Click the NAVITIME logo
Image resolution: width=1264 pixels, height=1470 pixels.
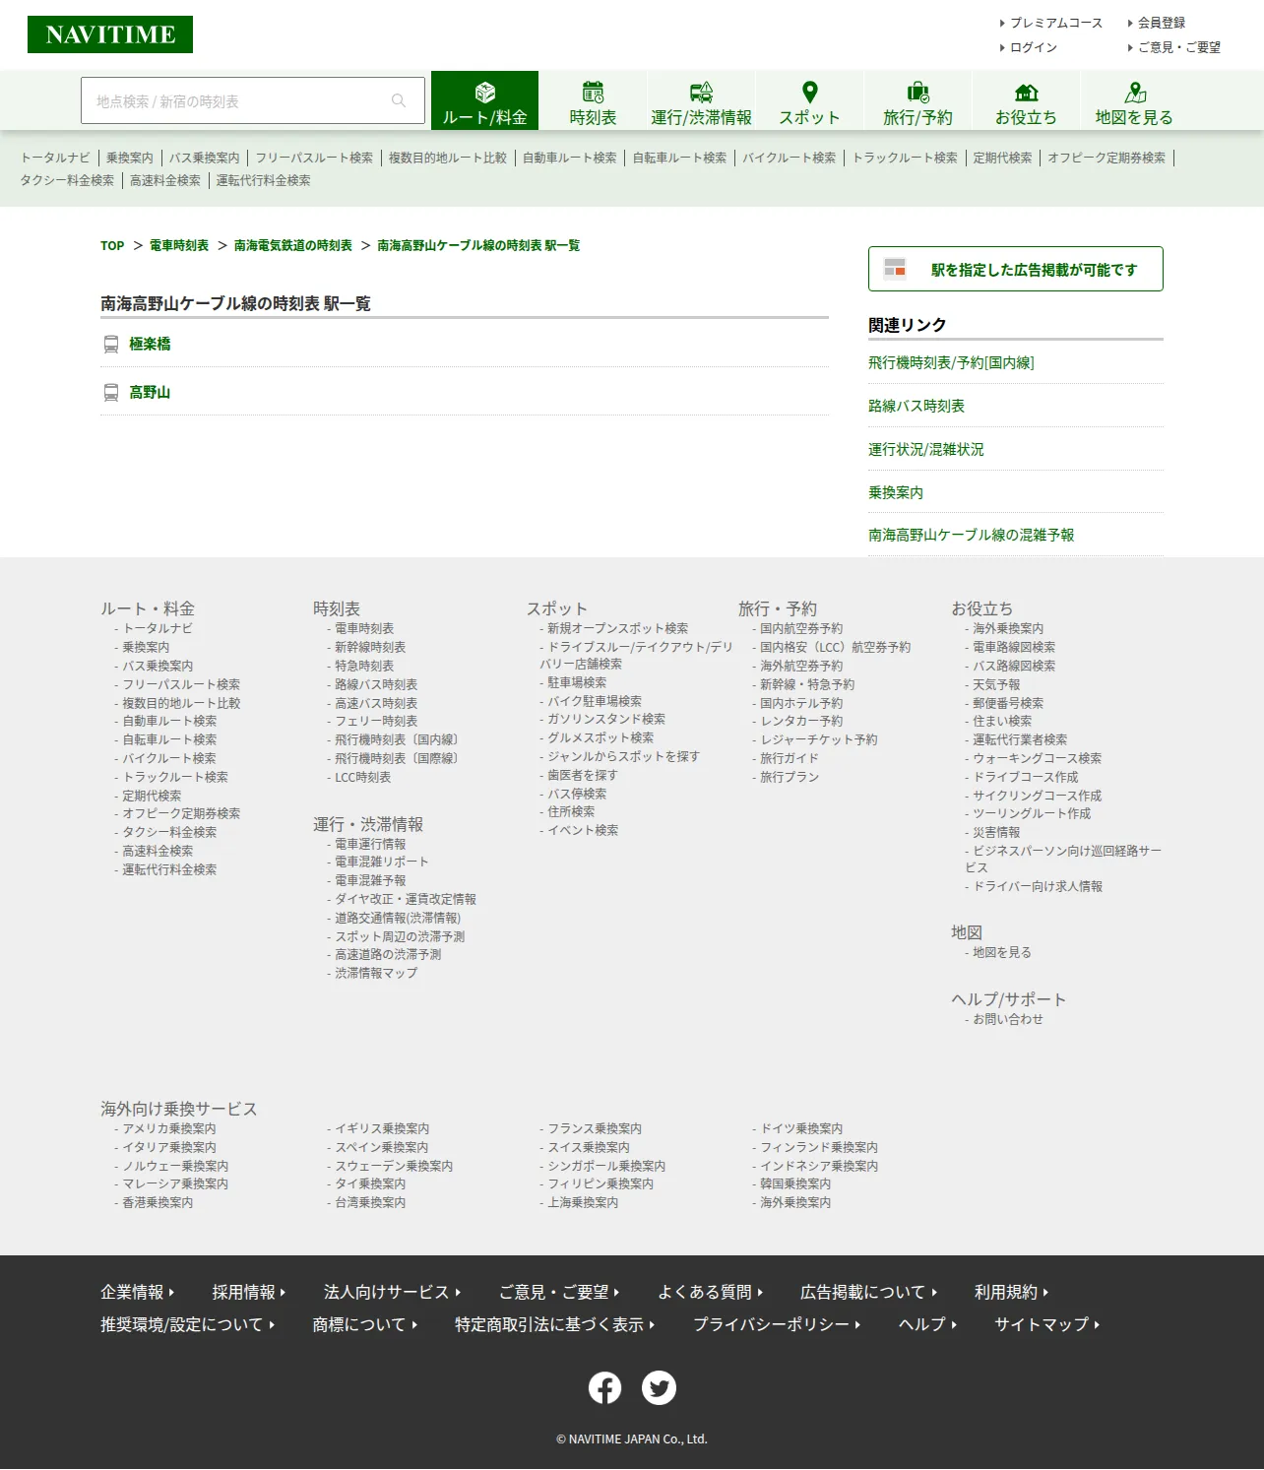point(110,34)
